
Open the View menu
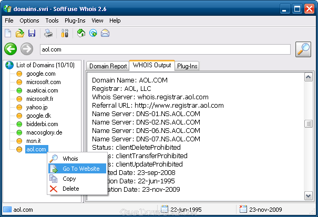point(97,20)
